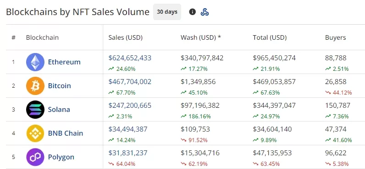Click the BNB Chain total change 9.89%
The height and width of the screenshot is (169, 365).
click(265, 140)
